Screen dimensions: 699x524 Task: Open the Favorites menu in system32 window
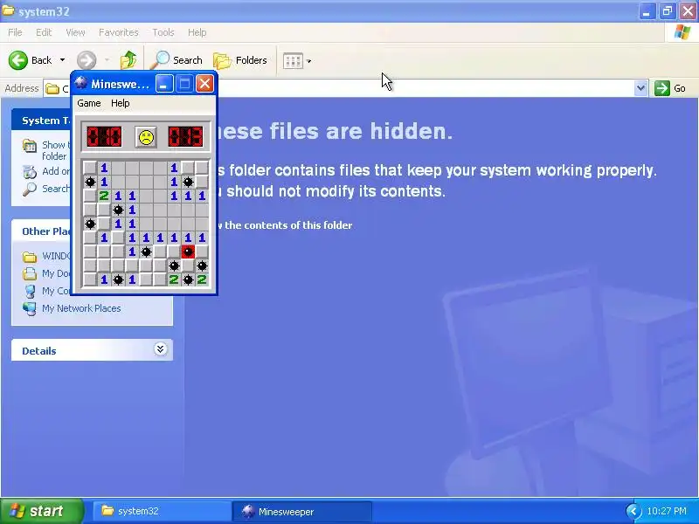119,32
